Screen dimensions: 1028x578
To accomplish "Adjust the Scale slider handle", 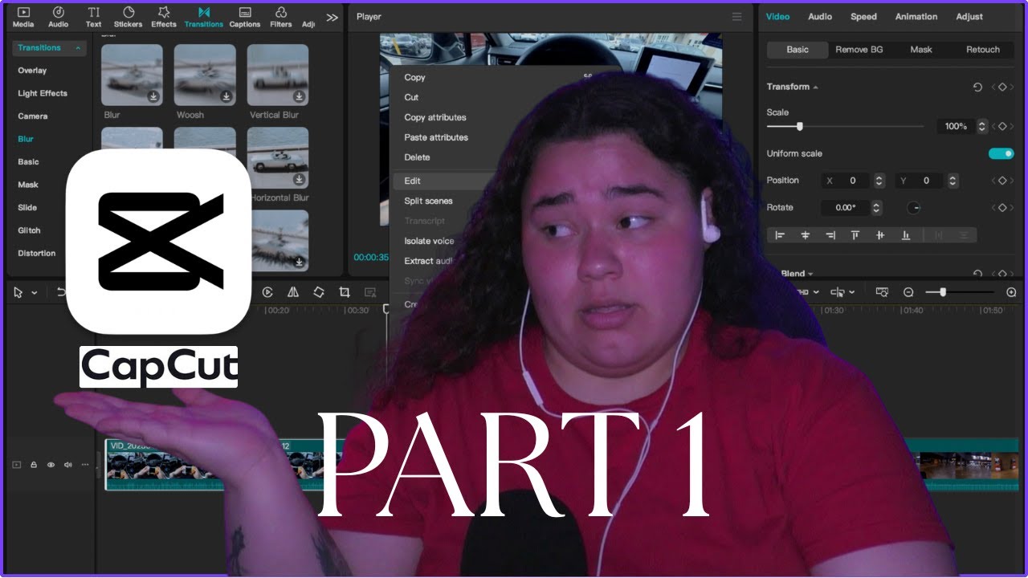I will pyautogui.click(x=799, y=126).
